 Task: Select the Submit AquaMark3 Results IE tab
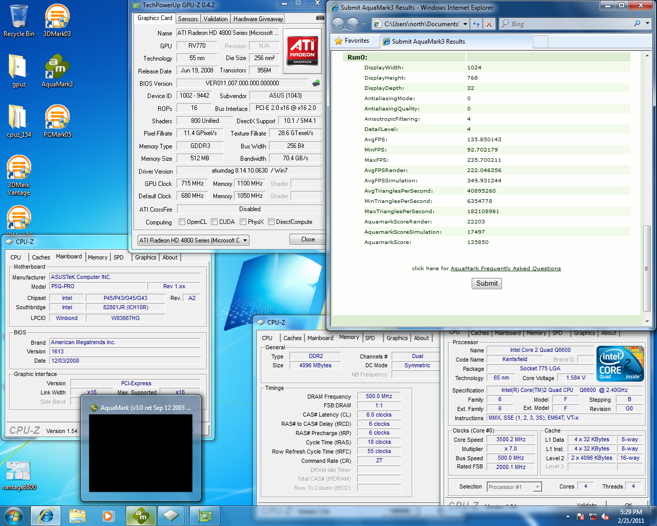pyautogui.click(x=456, y=42)
